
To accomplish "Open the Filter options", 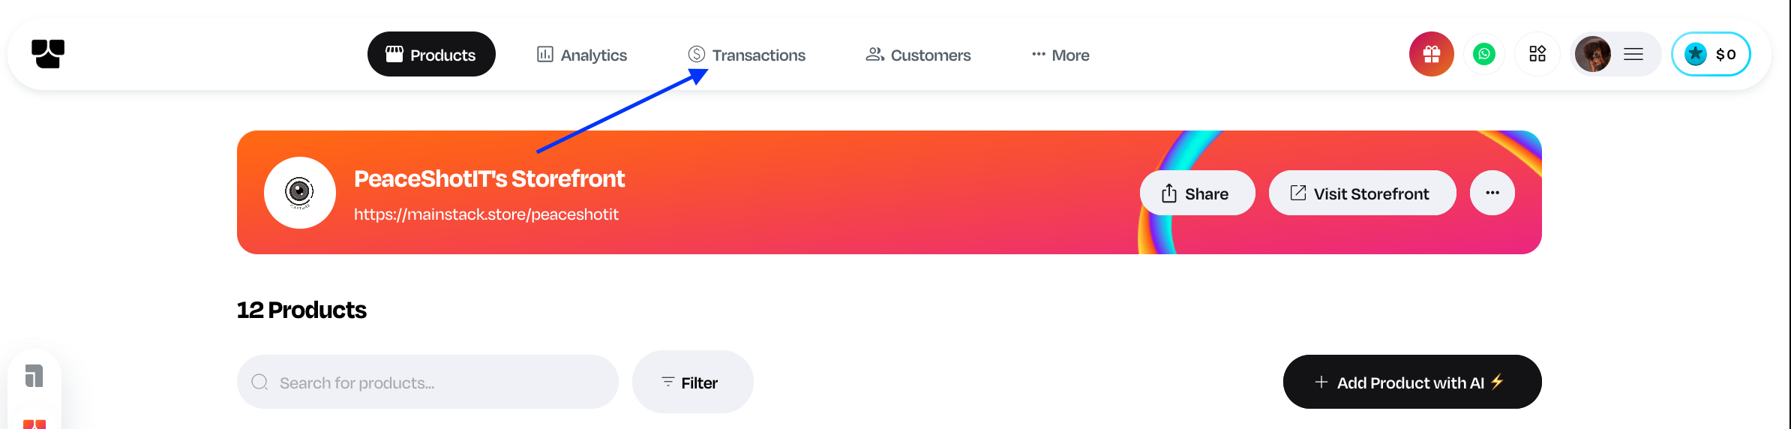I will point(692,382).
